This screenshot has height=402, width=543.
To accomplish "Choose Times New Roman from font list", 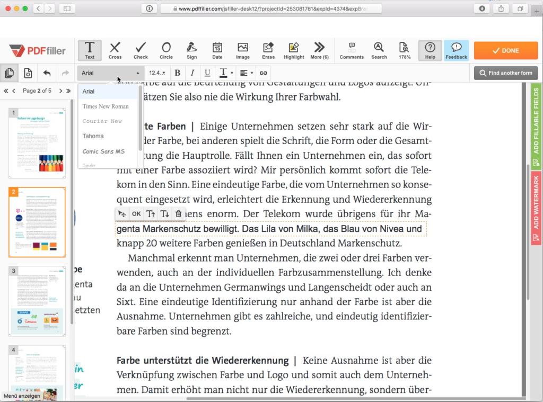I will tap(106, 106).
